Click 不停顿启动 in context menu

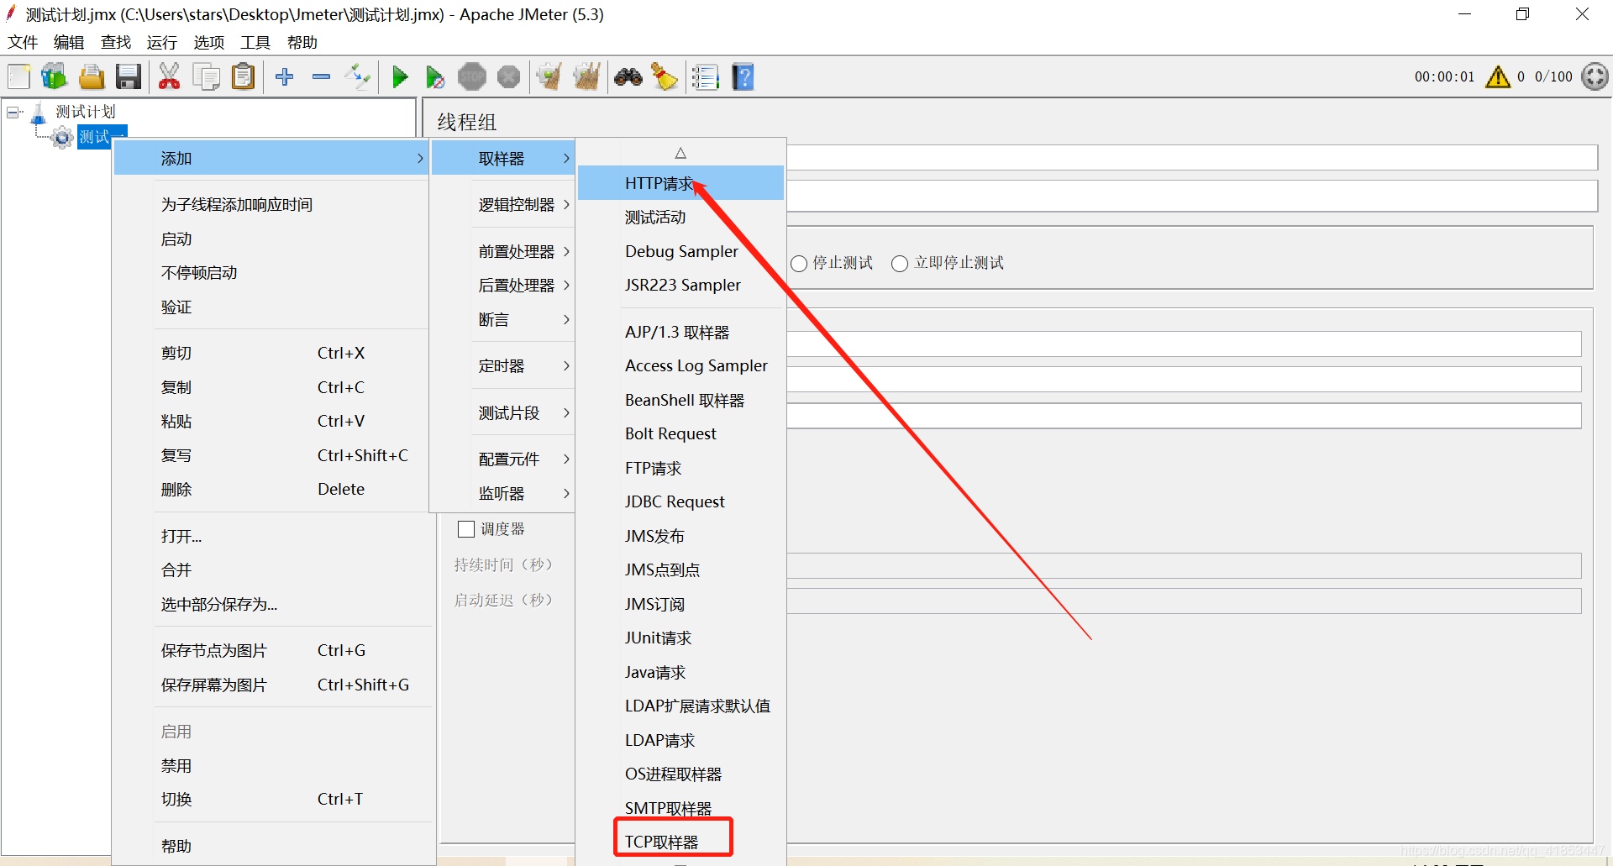pyautogui.click(x=271, y=273)
